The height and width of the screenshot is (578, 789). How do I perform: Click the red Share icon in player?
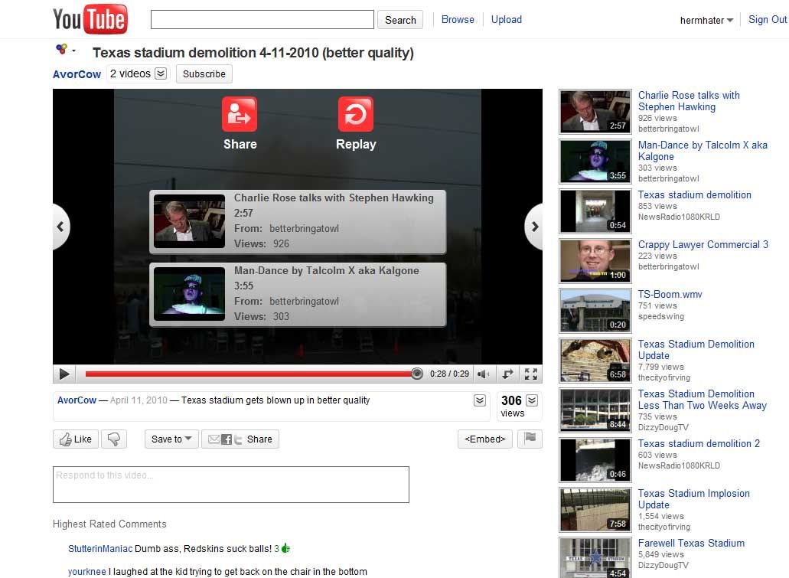(x=240, y=114)
